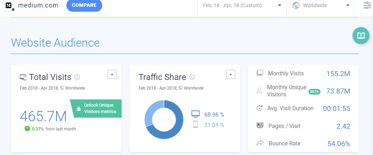Open the teal book guide button
Screen dimensions: 373x155
pyautogui.click(x=361, y=36)
